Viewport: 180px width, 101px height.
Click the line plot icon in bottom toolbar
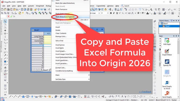10,96
